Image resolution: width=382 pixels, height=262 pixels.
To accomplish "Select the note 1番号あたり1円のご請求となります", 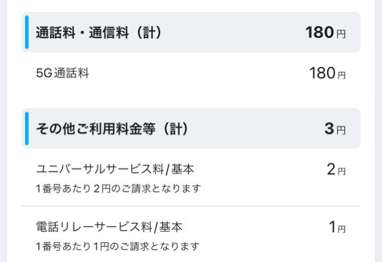I will click(118, 247).
